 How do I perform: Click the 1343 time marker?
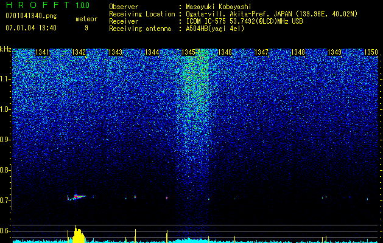point(115,52)
